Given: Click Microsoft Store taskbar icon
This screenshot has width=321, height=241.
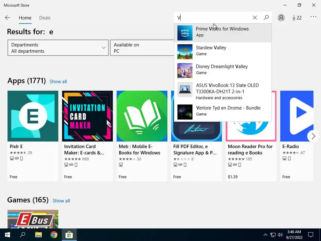Looking at the screenshot, I should [x=69, y=235].
